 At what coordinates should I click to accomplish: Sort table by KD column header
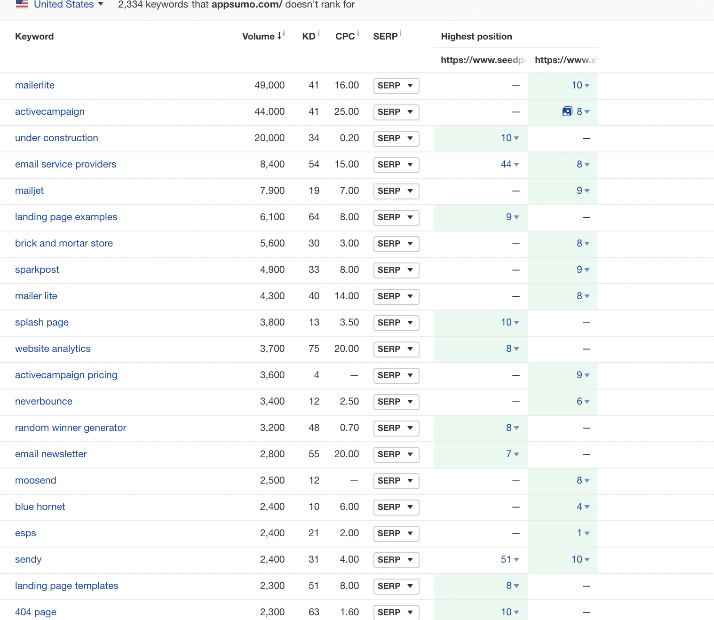[309, 36]
